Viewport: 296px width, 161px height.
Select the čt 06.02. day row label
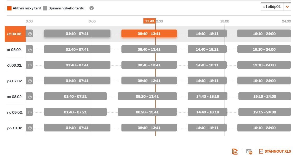pyautogui.click(x=15, y=65)
